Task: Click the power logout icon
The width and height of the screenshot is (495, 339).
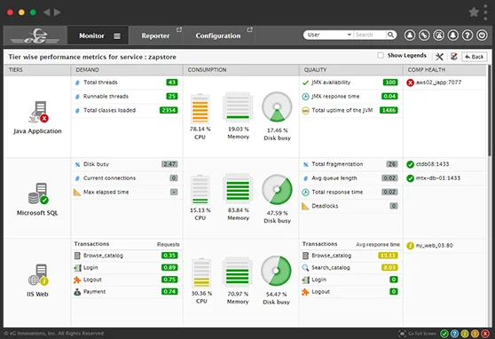Action: tap(482, 35)
